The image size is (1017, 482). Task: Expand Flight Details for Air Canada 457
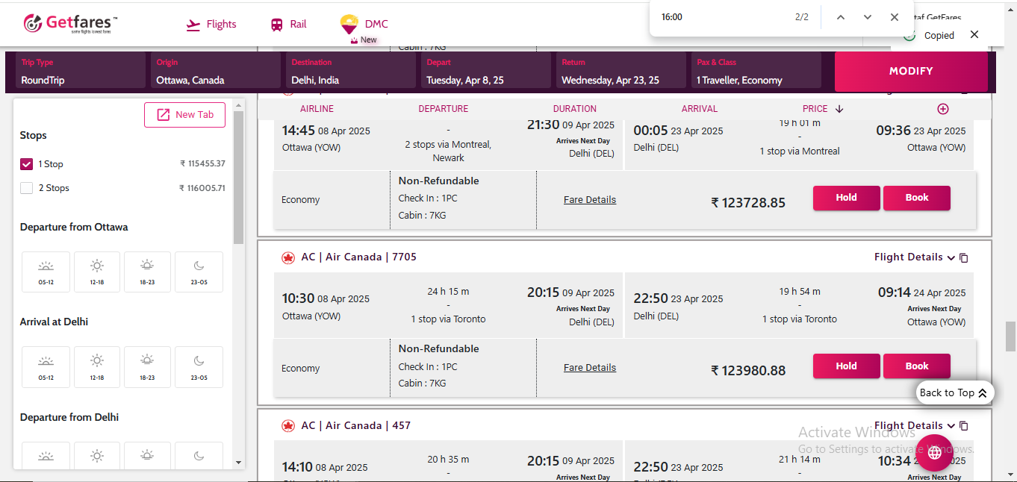(914, 426)
